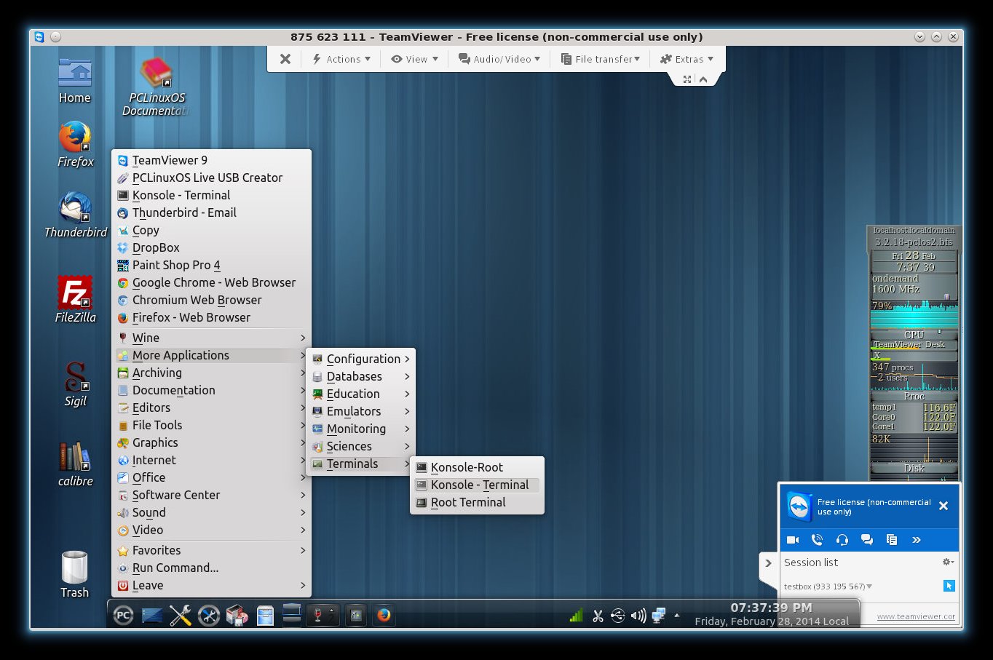Open the scissors clipboard tray icon

tap(598, 616)
